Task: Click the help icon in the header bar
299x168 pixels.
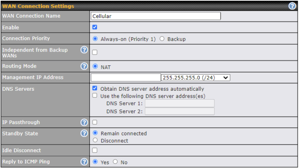Action: [292, 6]
